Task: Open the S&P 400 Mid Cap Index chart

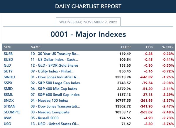Action: point(54,89)
